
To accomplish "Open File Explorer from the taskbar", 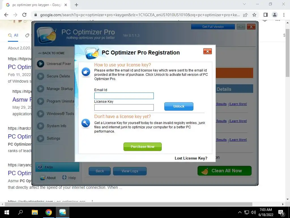I will coord(35,212).
